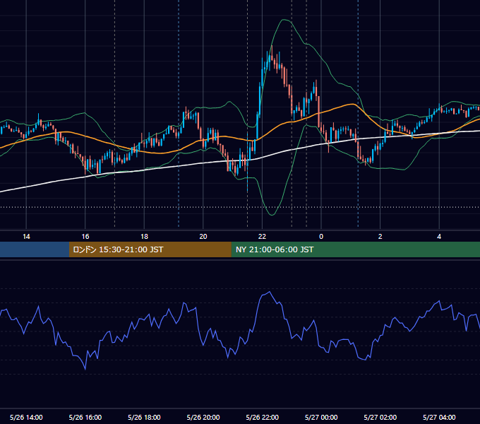
Task: Click the 5/26 16:00 label on the lower axis
Action: tap(85, 417)
